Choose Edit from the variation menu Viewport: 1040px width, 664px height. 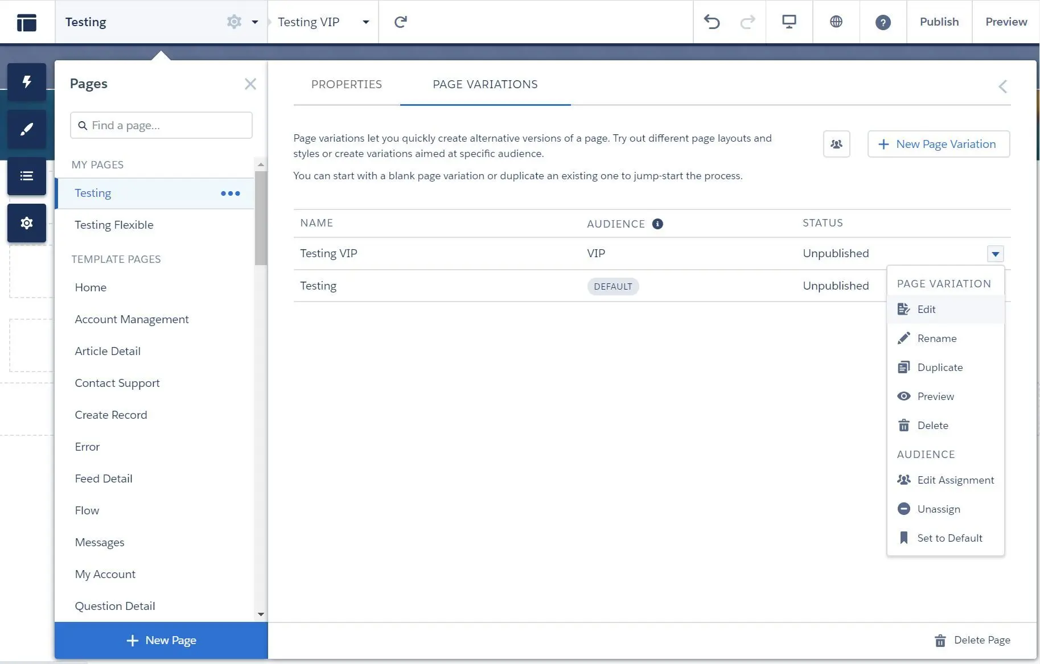click(x=946, y=310)
